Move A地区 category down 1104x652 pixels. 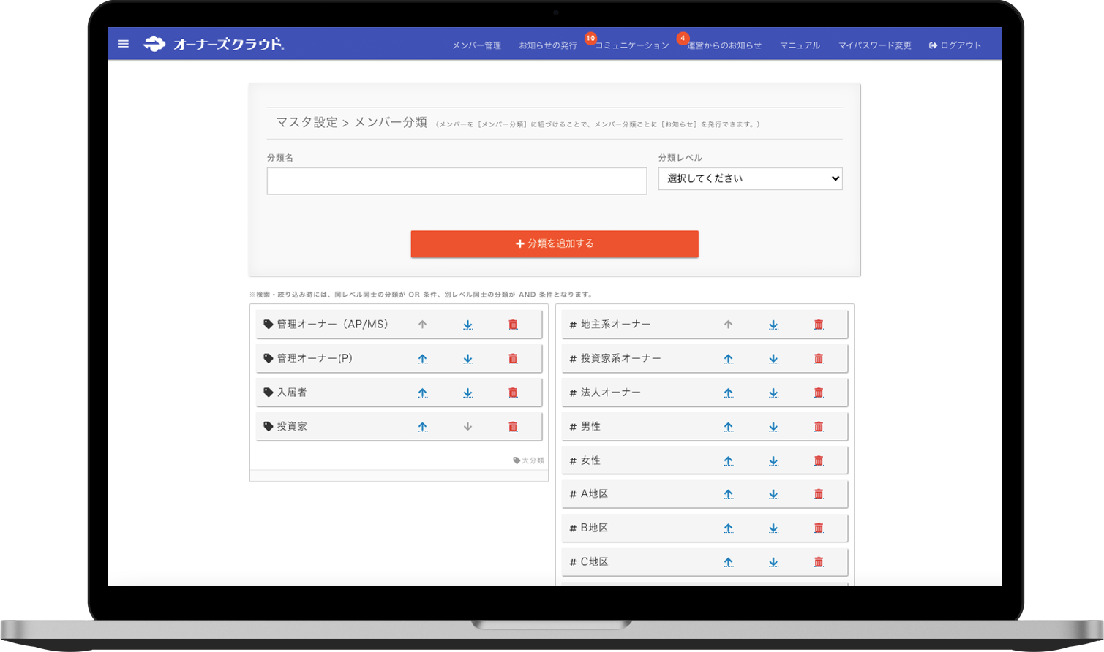point(773,493)
